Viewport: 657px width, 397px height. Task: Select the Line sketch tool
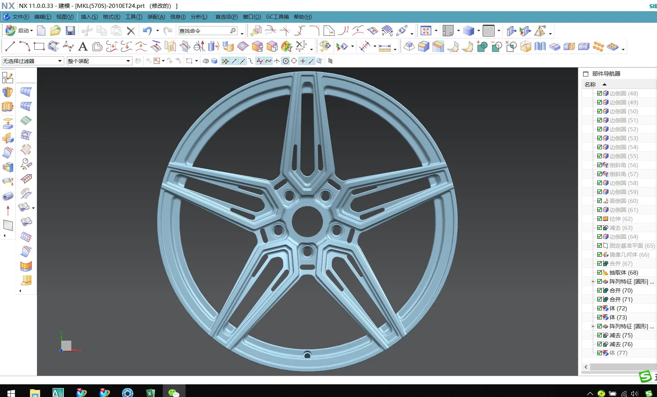coord(10,46)
